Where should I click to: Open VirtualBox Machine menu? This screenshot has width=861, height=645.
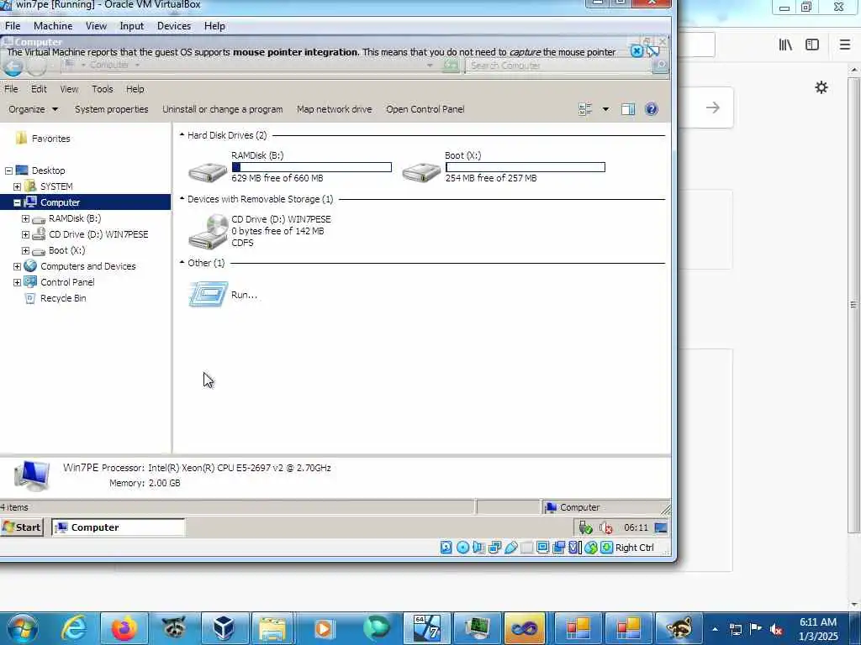click(53, 26)
